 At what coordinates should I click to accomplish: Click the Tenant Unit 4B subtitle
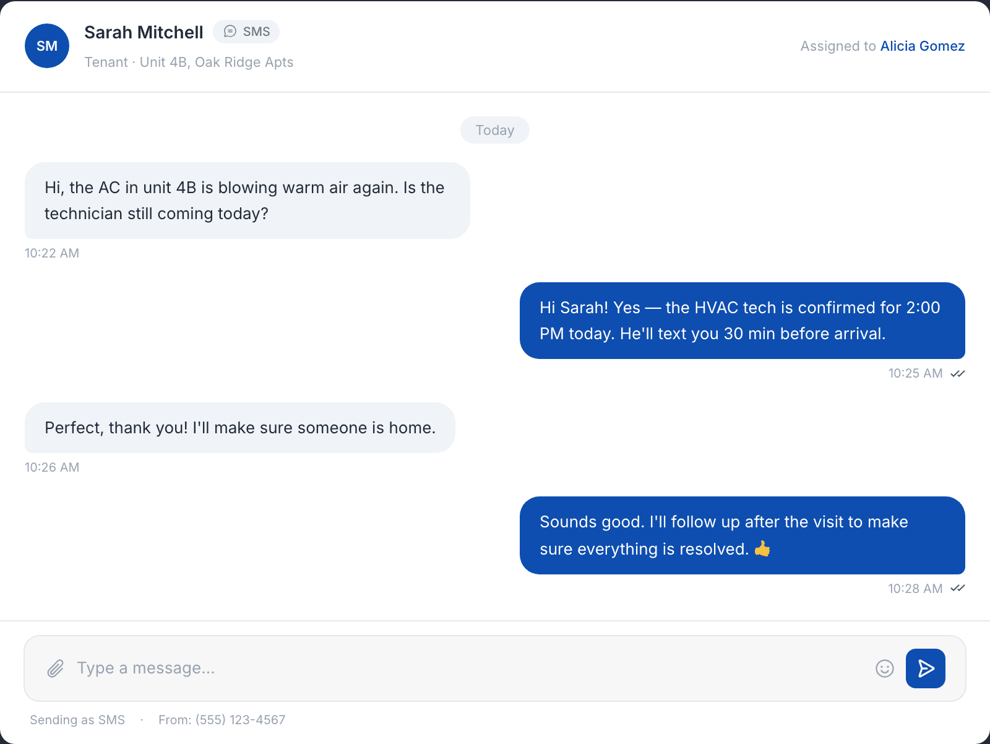coord(189,62)
